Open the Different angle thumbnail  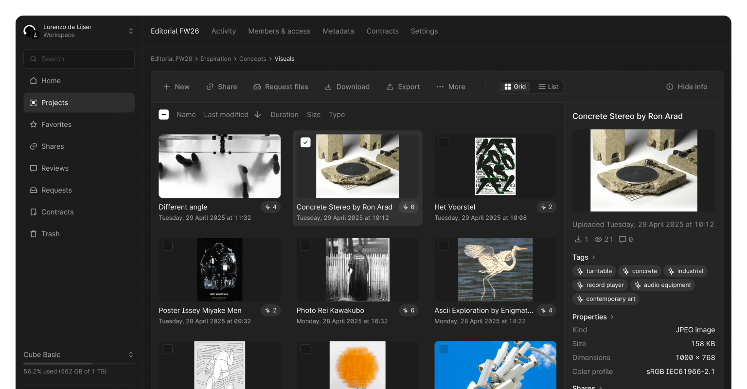click(x=220, y=166)
